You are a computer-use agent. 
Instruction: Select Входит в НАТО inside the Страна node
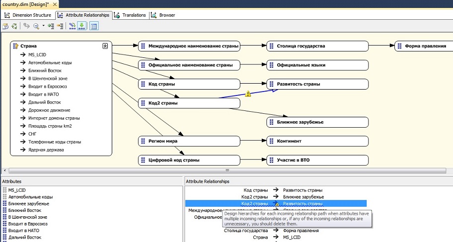pos(43,95)
